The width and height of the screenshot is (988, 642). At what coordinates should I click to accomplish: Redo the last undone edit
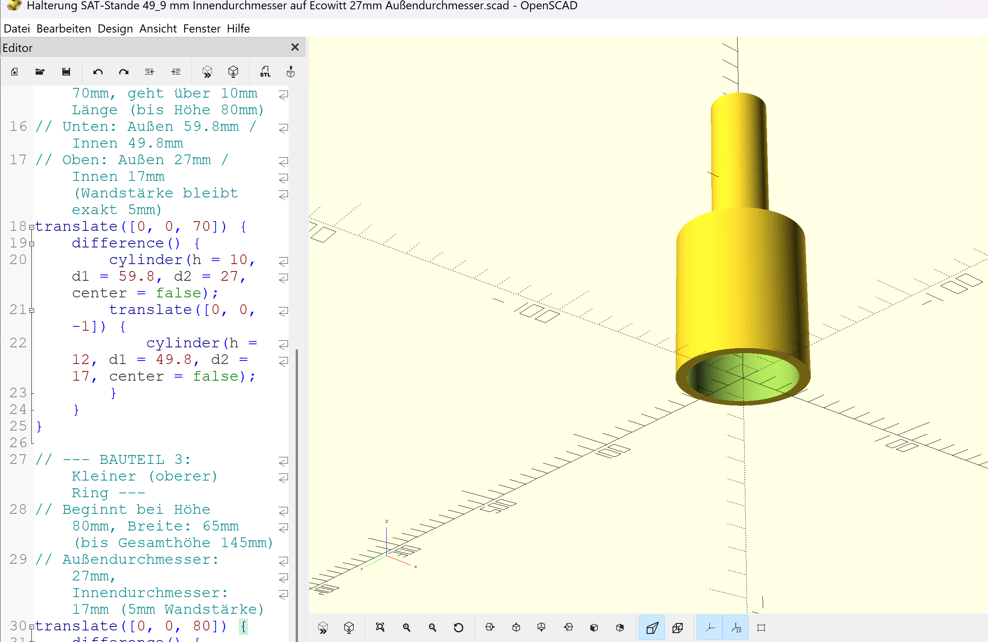click(124, 71)
